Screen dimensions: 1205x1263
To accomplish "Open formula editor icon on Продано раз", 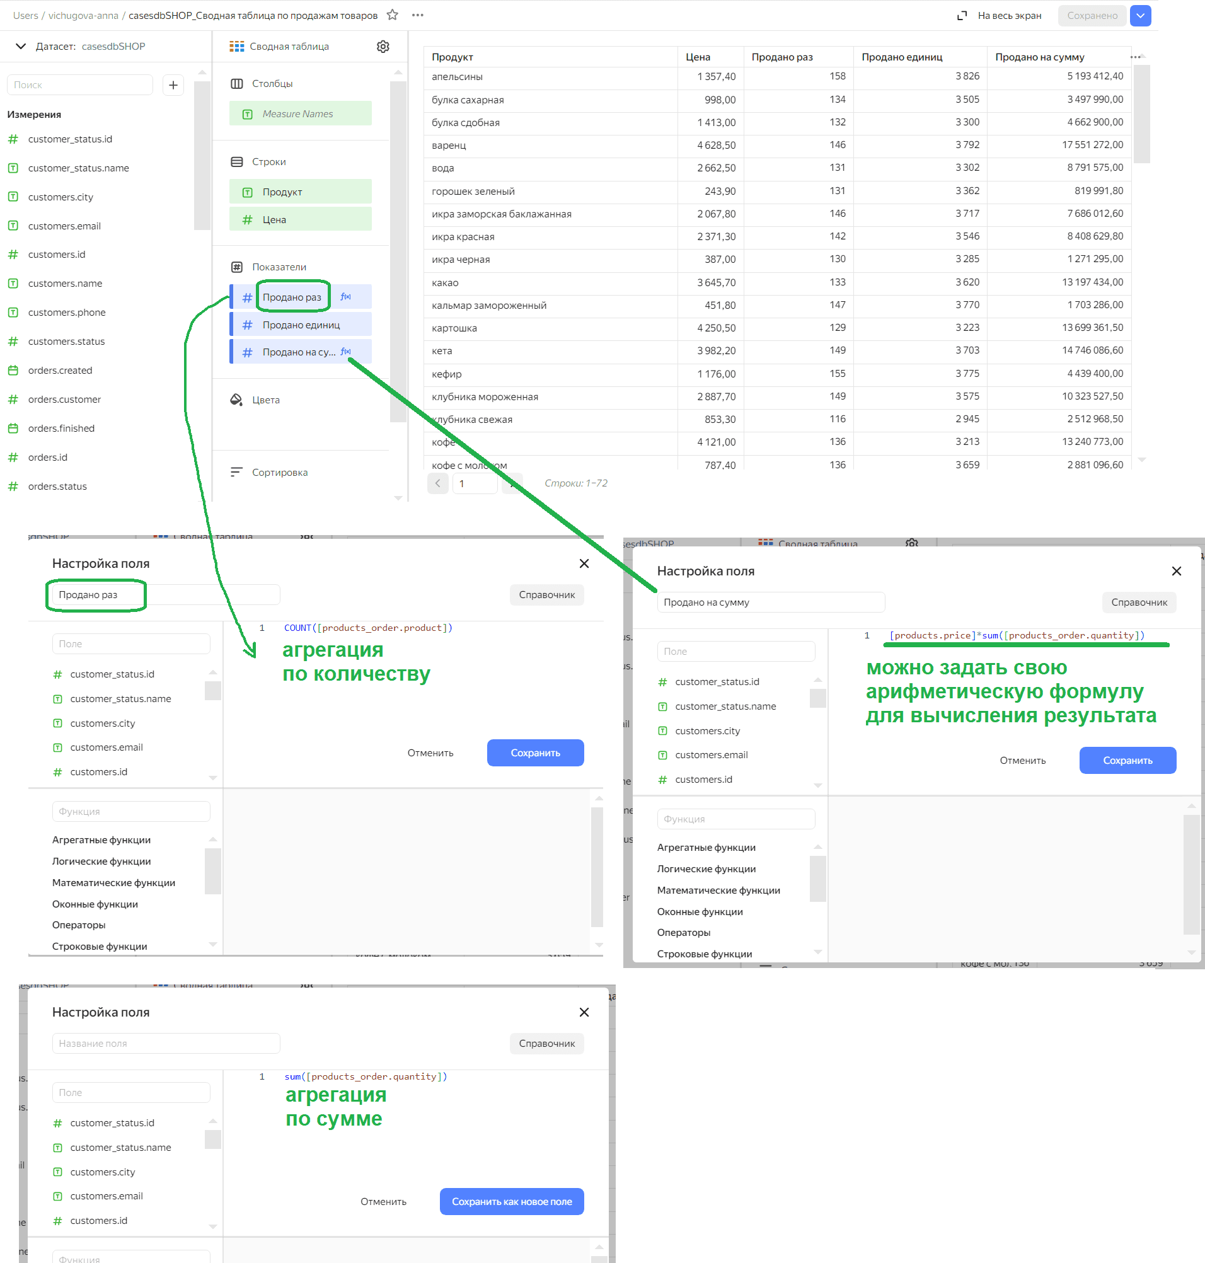I will pos(345,297).
